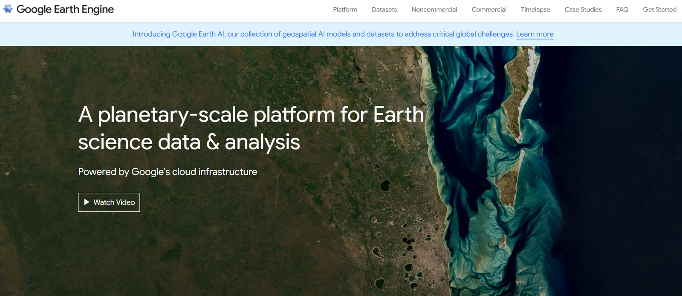Click the Google Earth Engine title text
This screenshot has height=296, width=682.
click(x=65, y=9)
